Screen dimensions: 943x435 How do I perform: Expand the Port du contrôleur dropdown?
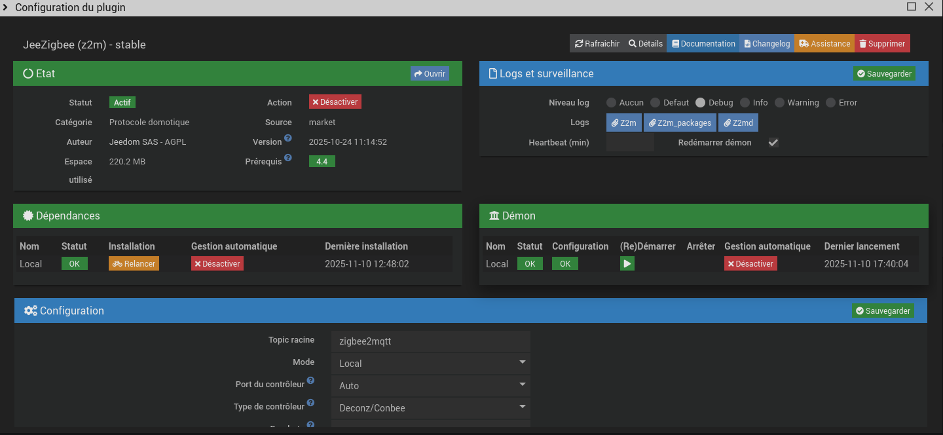click(430, 385)
